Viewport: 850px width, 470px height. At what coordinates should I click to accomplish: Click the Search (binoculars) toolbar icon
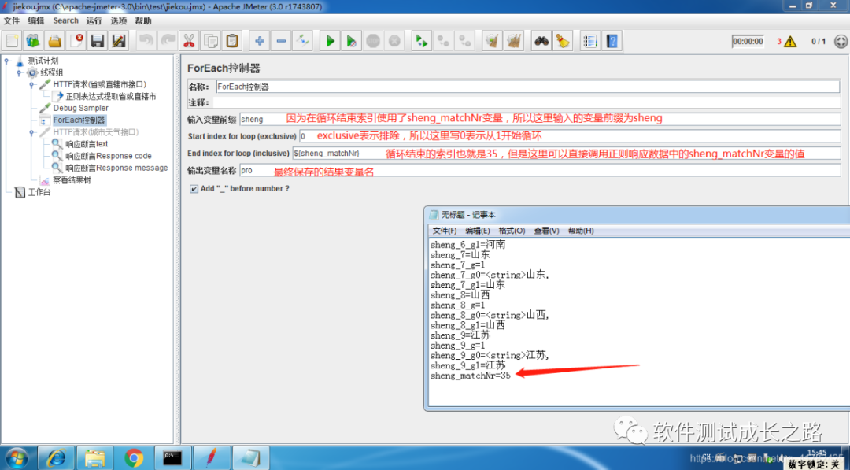click(x=541, y=41)
